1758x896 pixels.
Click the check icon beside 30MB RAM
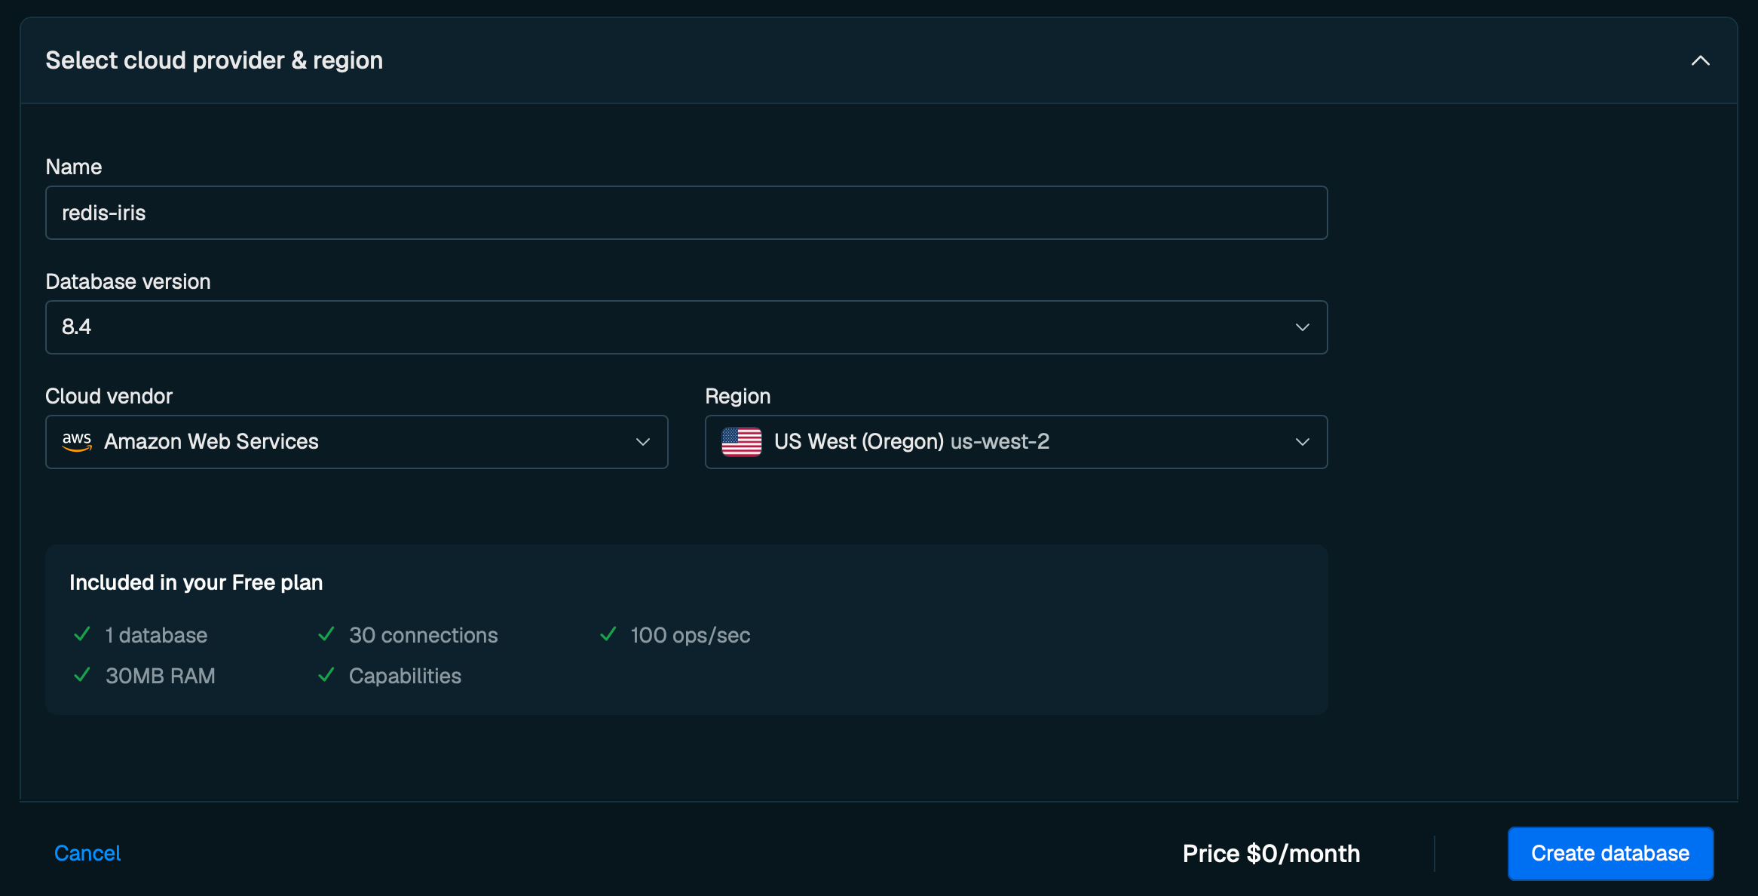coord(82,675)
